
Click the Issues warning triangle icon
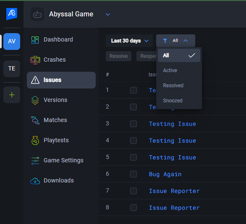tap(35, 80)
